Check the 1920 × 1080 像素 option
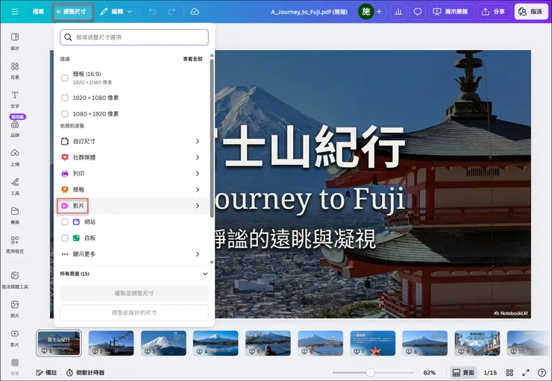 click(x=65, y=98)
